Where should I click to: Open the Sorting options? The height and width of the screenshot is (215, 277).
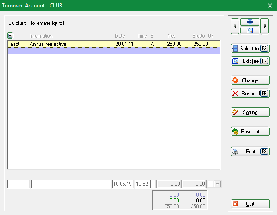click(x=250, y=112)
